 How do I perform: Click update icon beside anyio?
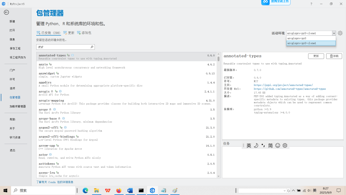50,64
